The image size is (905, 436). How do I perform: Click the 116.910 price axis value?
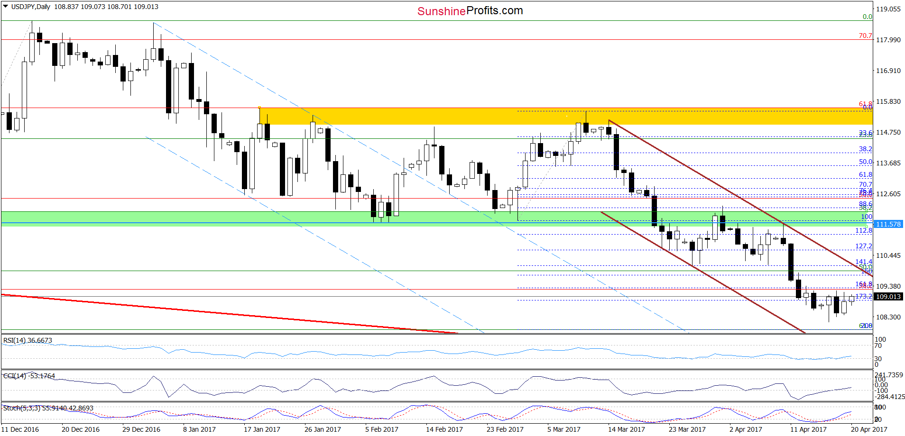pyautogui.click(x=888, y=71)
